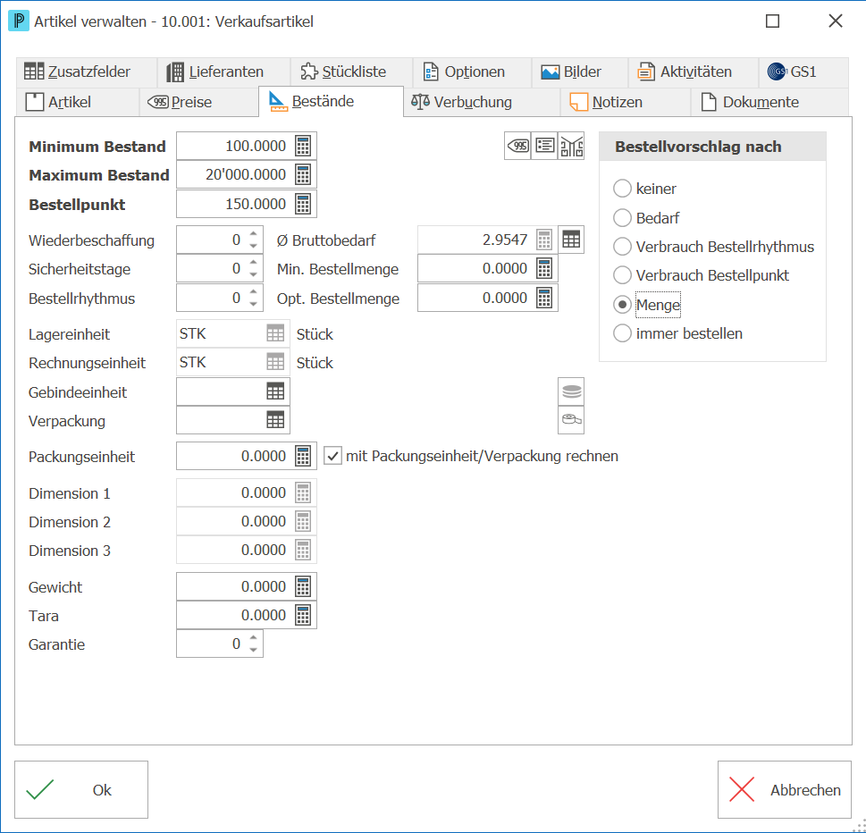Screen dimensions: 866x833
Task: Open calculator for Maximum Bestand field
Action: [303, 175]
